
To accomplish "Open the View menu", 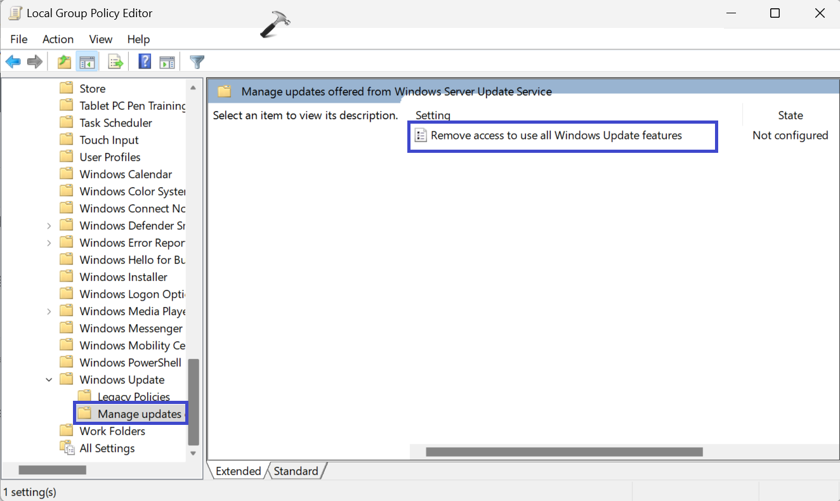I will point(101,39).
